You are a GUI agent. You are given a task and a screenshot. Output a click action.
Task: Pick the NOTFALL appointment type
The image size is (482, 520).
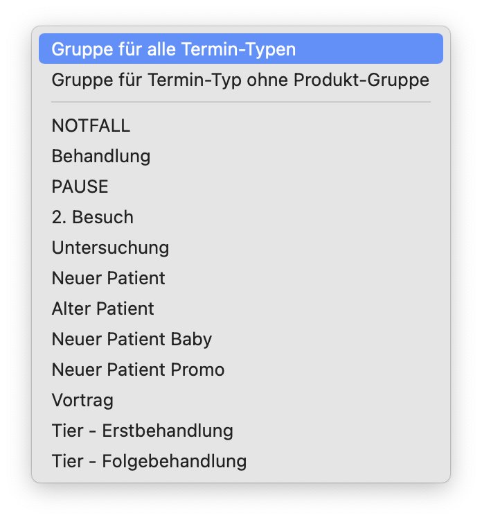point(91,125)
